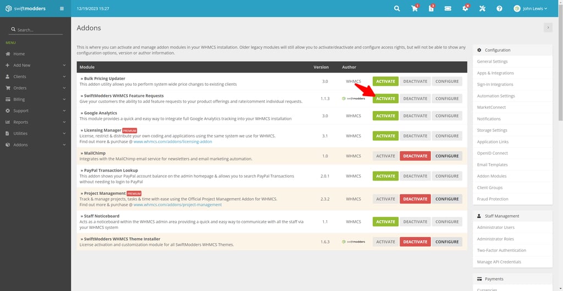Click the support tickets icon
The width and height of the screenshot is (563, 291).
click(448, 9)
